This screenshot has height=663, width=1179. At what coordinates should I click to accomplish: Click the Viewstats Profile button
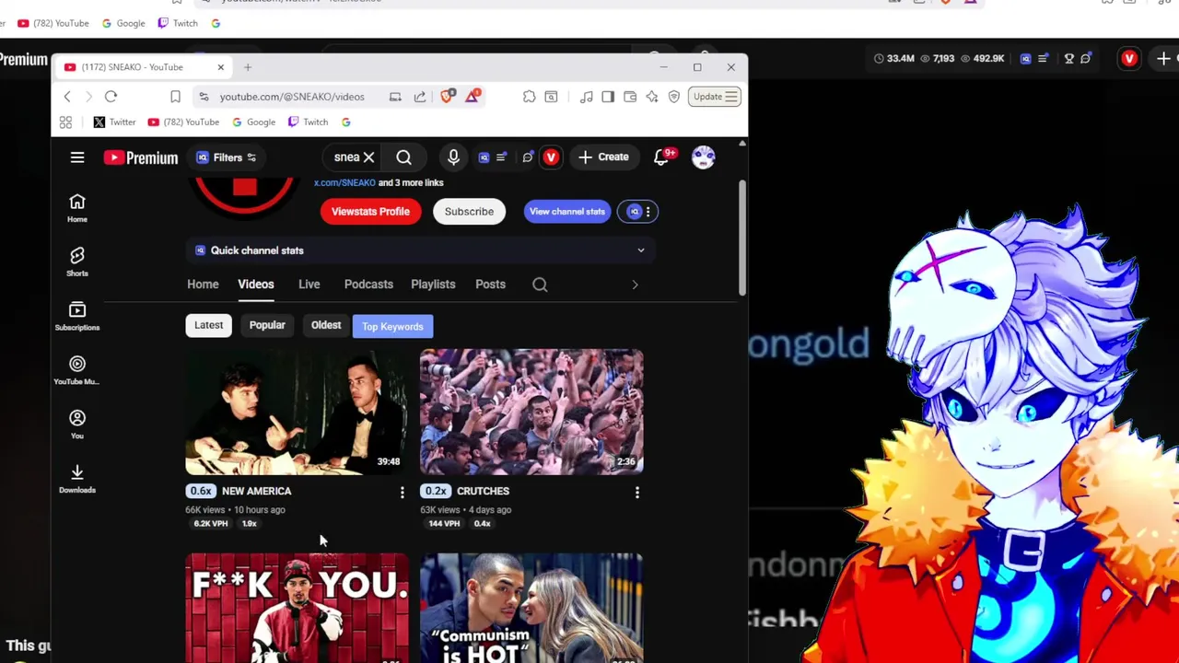(x=370, y=212)
